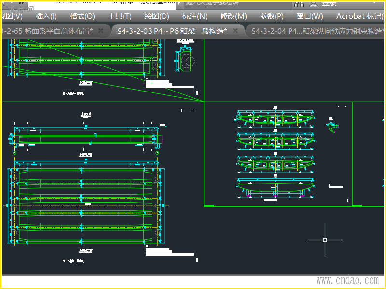
Task: Open the 窗口(W) menu
Action: (x=310, y=16)
